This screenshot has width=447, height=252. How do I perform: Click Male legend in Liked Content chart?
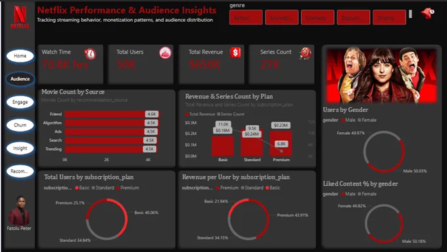[348, 194]
